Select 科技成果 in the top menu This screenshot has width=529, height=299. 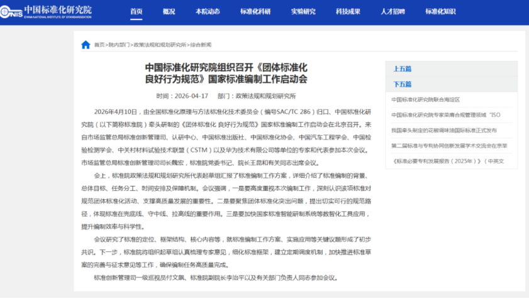pos(348,12)
